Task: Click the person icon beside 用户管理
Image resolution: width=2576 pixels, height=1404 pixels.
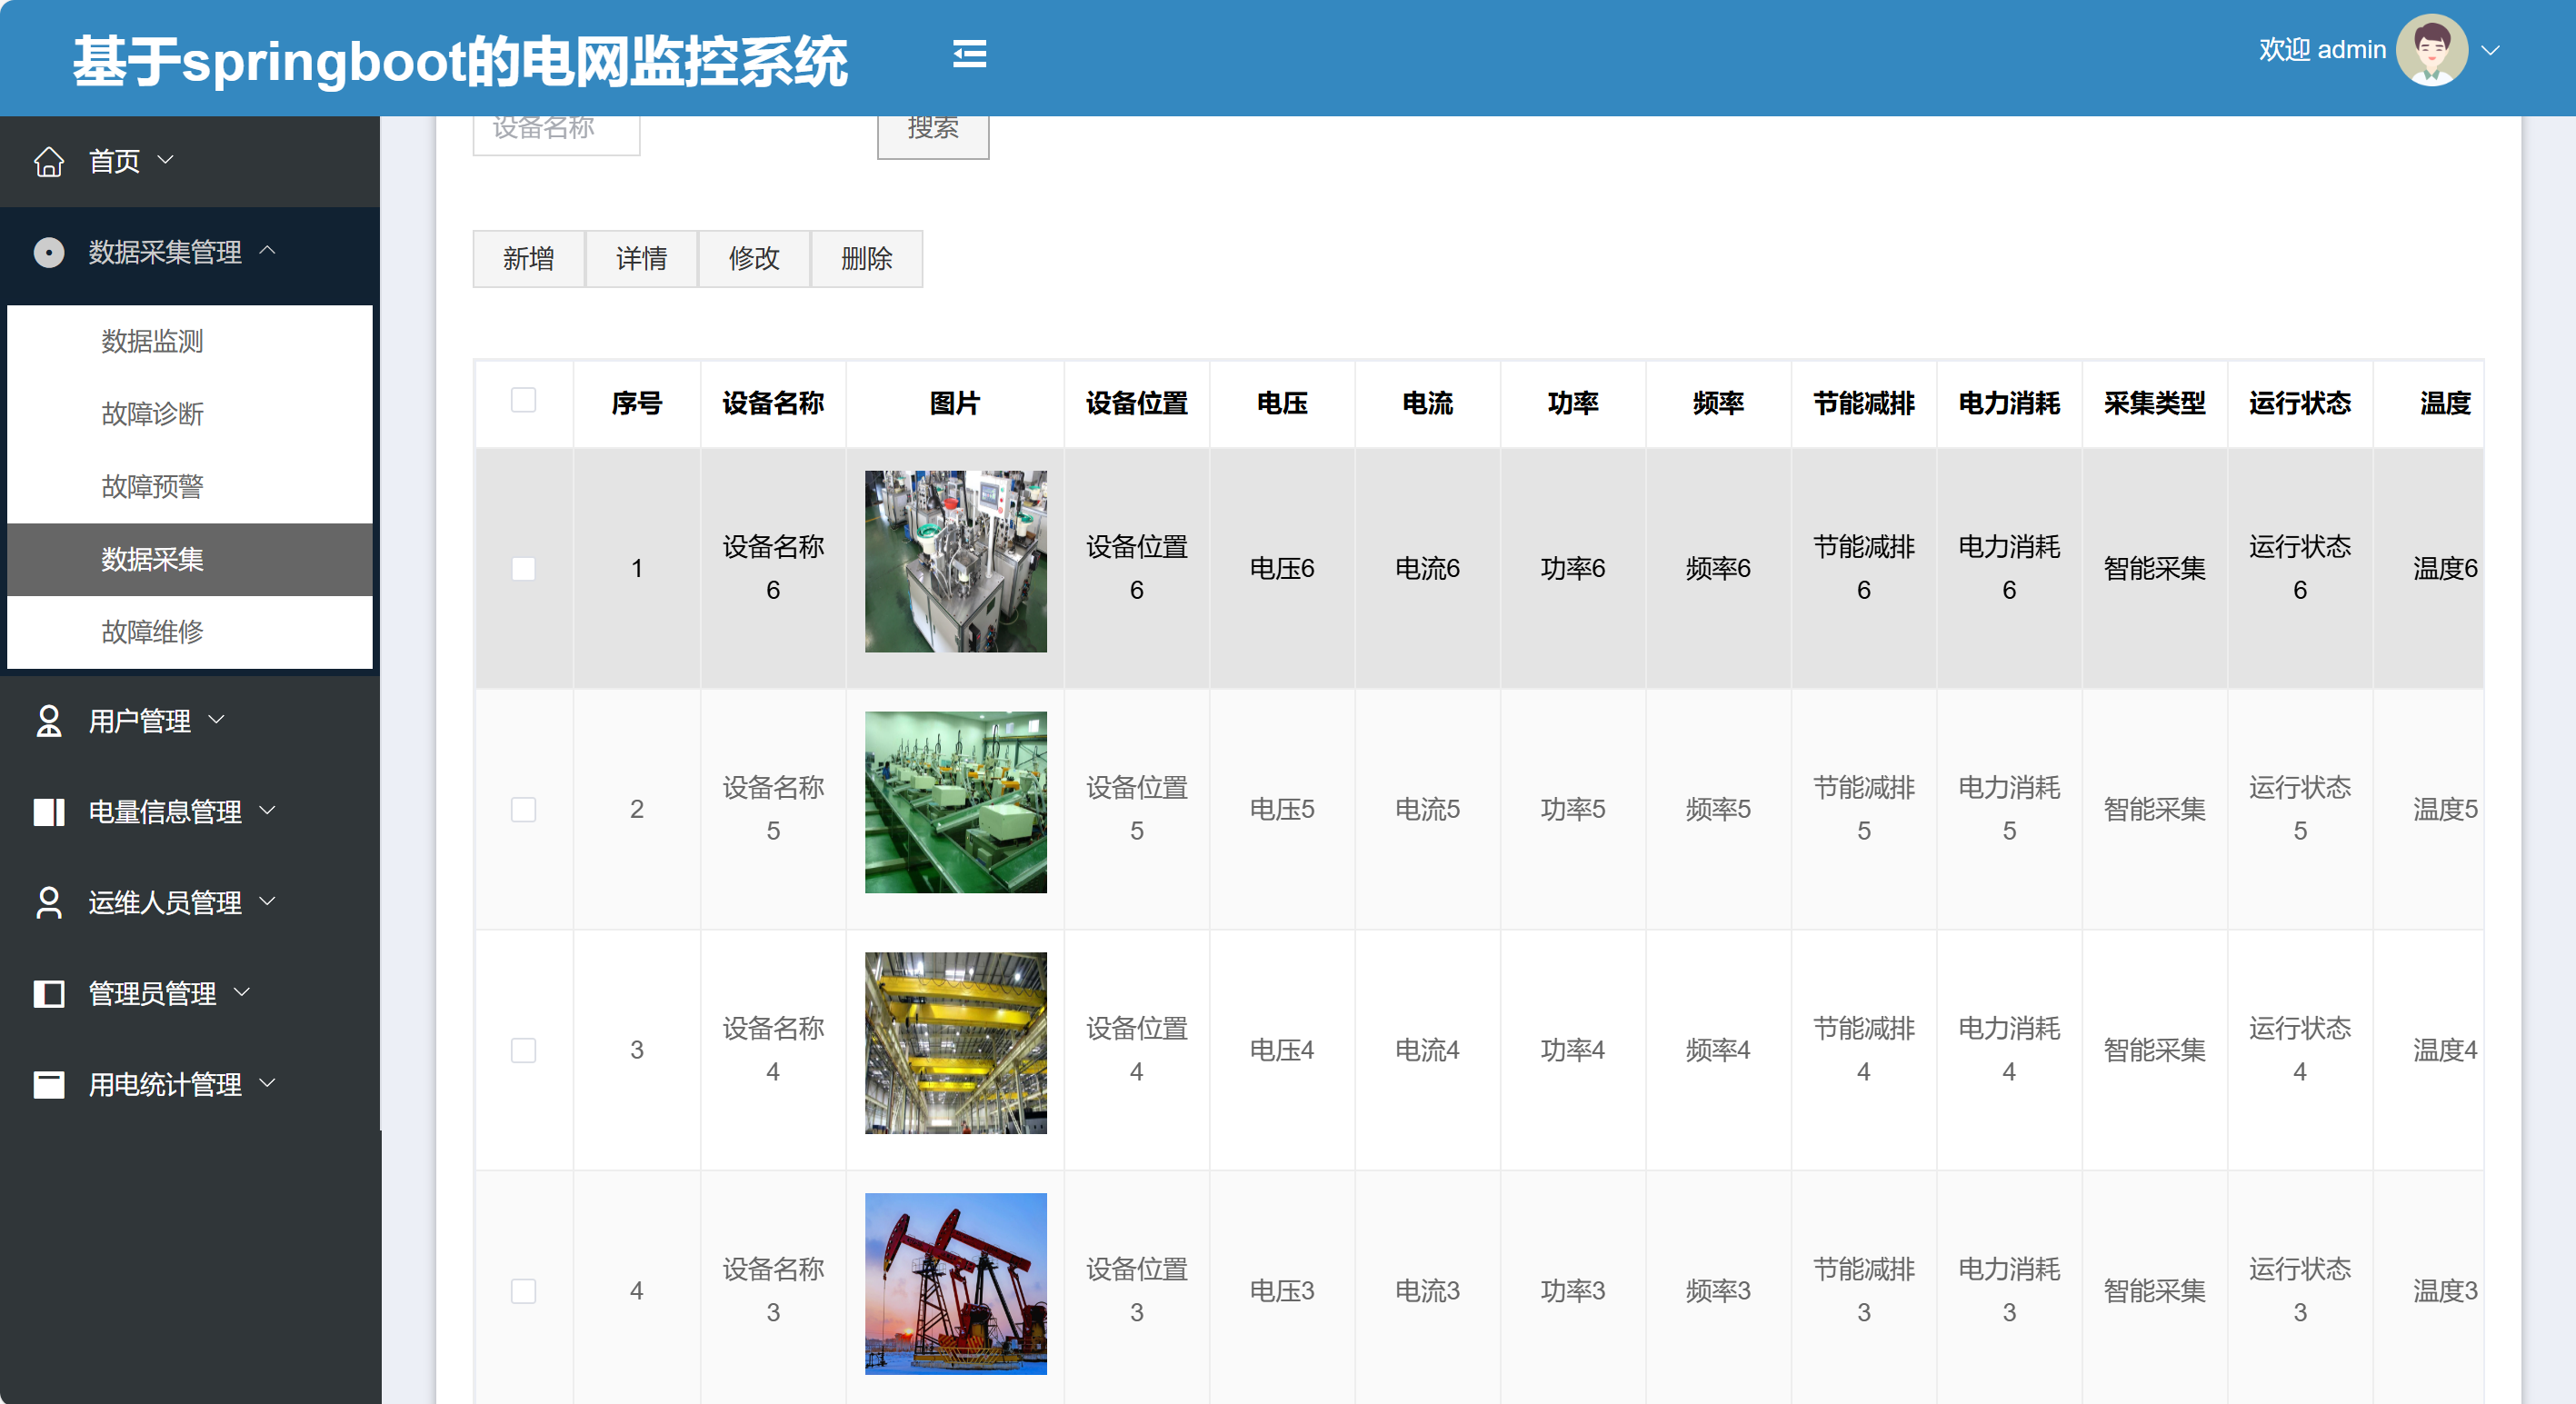Action: [x=49, y=721]
